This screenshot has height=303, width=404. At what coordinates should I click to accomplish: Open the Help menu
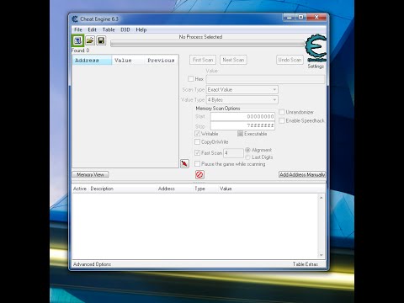click(x=141, y=29)
